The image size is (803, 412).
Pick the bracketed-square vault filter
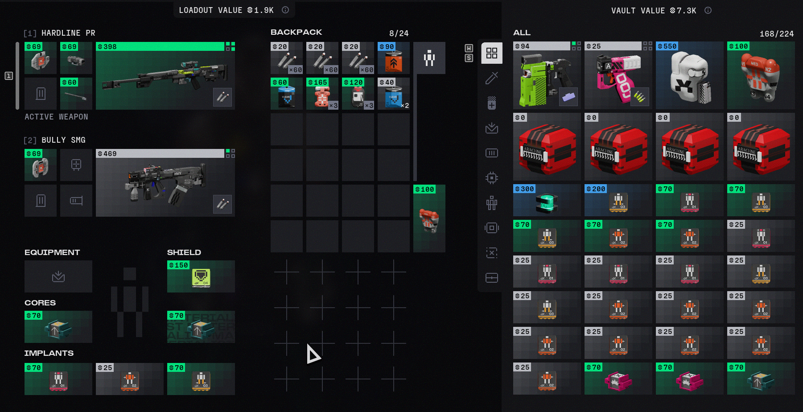coord(492,228)
